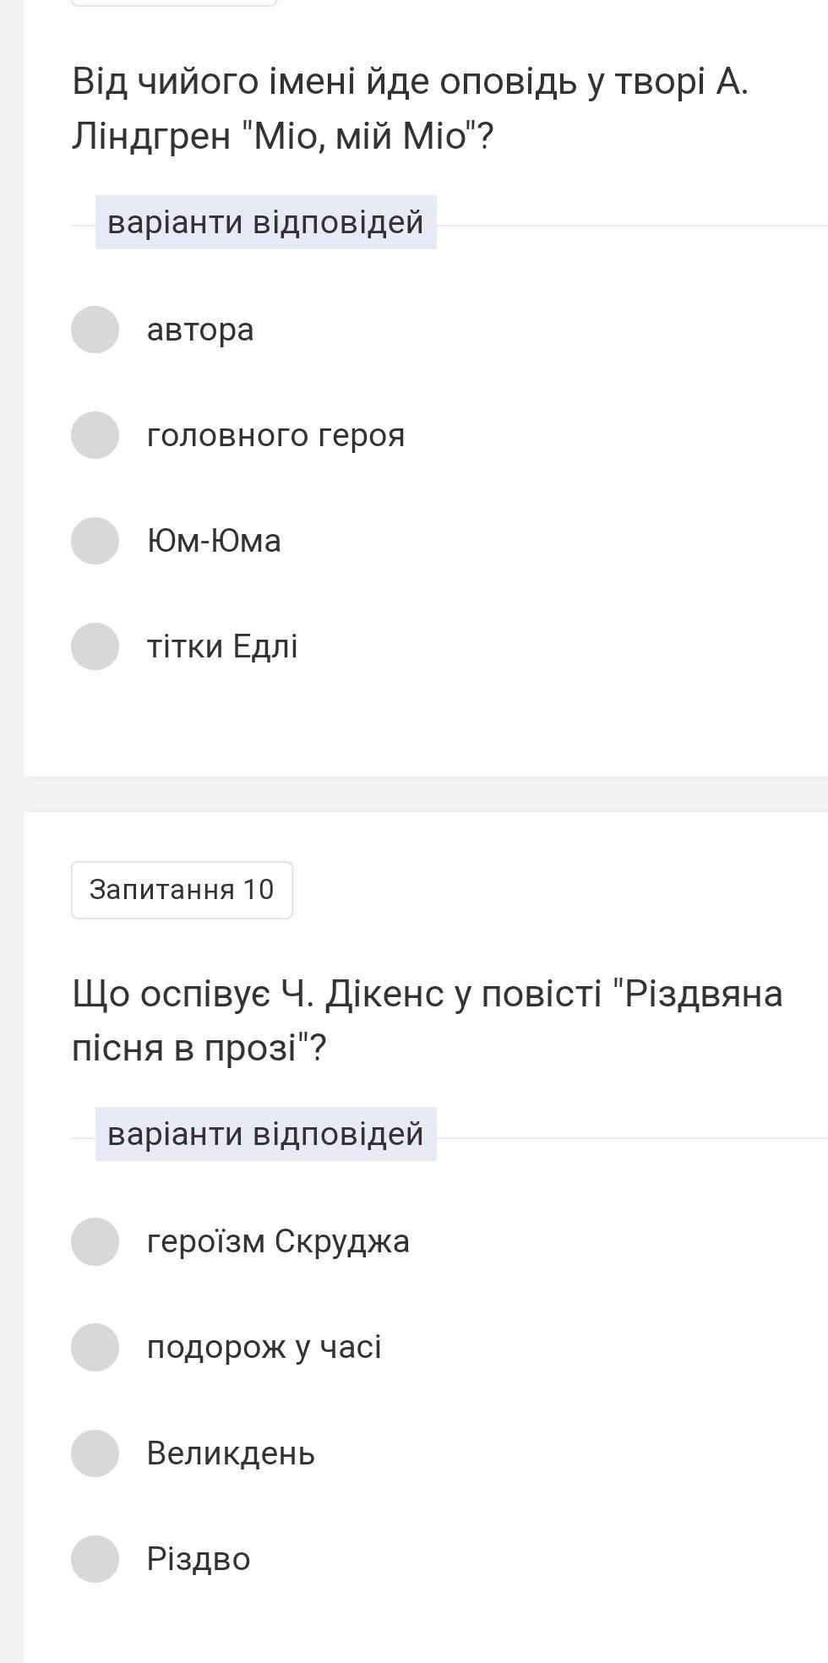Select the 'героїзм Скруджа' radio option
Image resolution: width=828 pixels, height=1663 pixels.
[x=95, y=1241]
